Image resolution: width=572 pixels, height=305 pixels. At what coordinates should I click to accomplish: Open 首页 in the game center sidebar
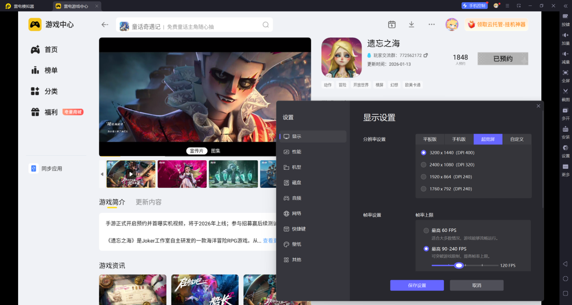[x=45, y=50]
